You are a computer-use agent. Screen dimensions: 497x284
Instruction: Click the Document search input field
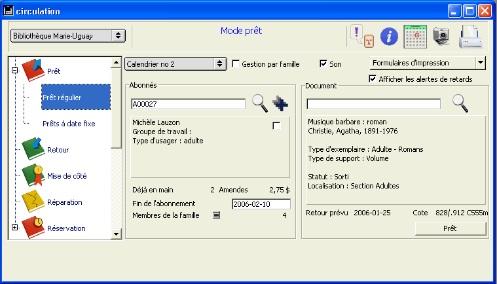[373, 103]
